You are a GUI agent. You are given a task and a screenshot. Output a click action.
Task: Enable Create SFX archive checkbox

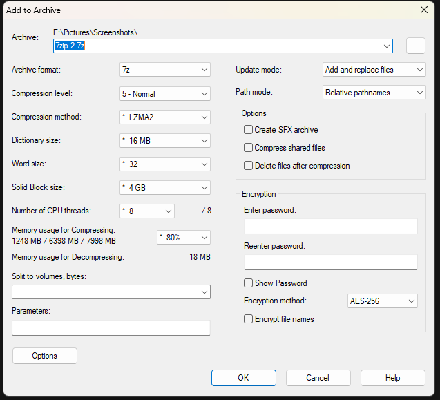tap(249, 130)
